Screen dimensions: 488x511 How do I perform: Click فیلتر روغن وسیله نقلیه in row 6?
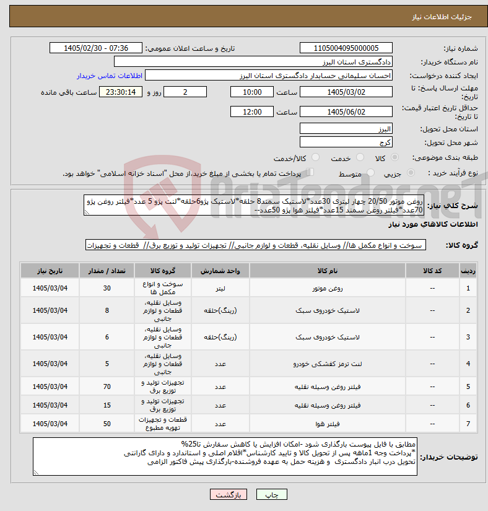click(328, 406)
